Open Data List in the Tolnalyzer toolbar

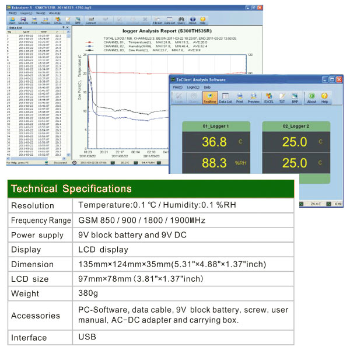point(169,20)
